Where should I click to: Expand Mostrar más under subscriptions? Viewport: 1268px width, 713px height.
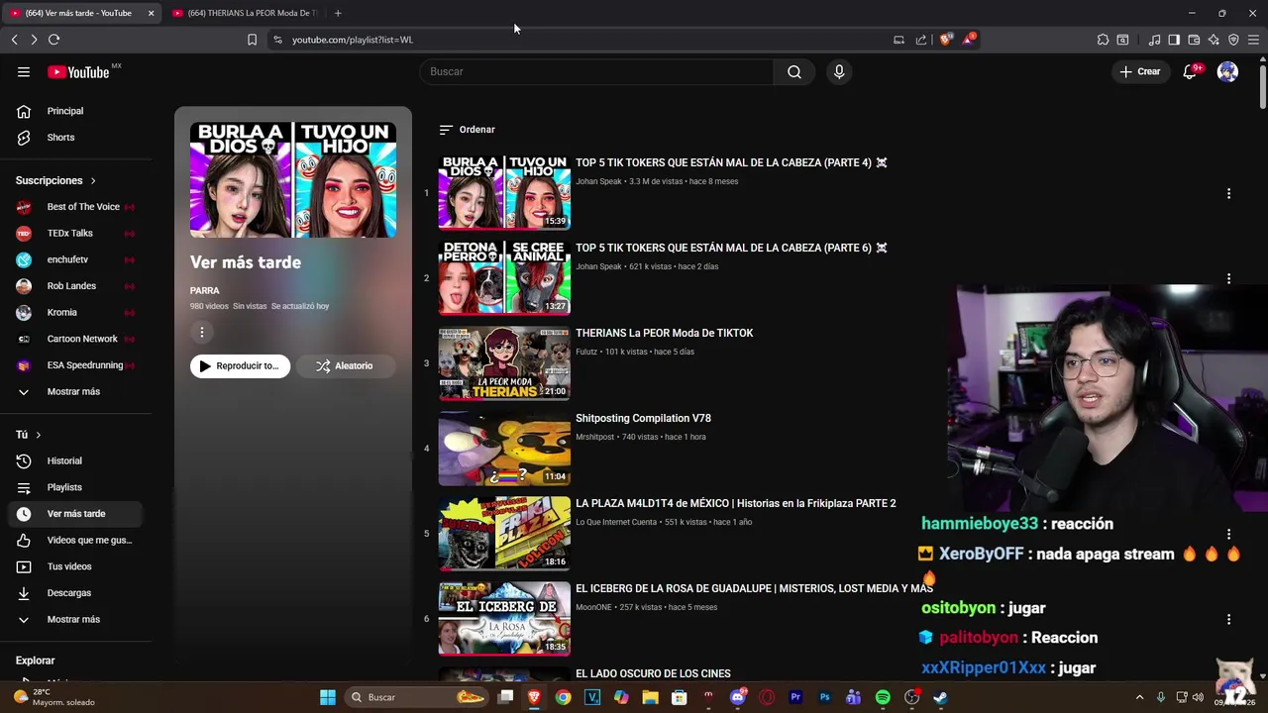pos(71,391)
